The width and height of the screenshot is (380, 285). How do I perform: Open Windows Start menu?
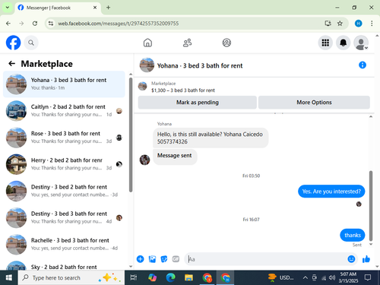point(9,277)
